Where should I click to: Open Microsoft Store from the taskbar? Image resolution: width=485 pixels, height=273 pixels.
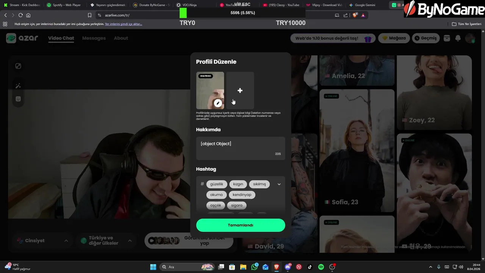(232, 267)
